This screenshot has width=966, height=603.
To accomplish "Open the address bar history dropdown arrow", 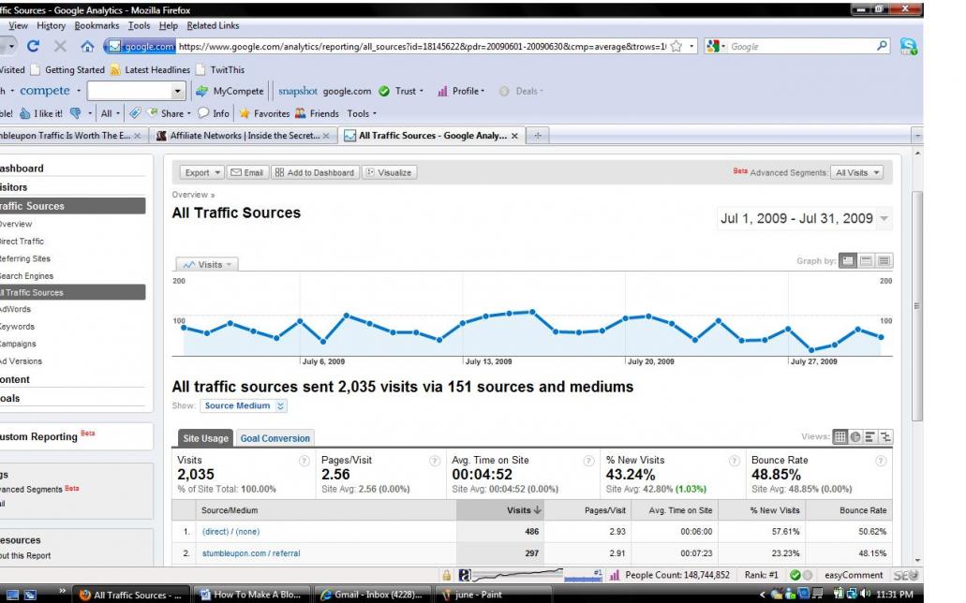I will pos(691,46).
